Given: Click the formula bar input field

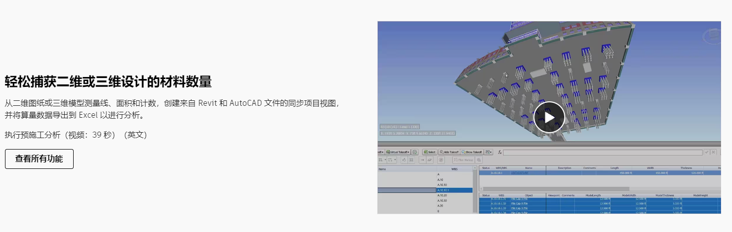Looking at the screenshot, I should (x=602, y=153).
